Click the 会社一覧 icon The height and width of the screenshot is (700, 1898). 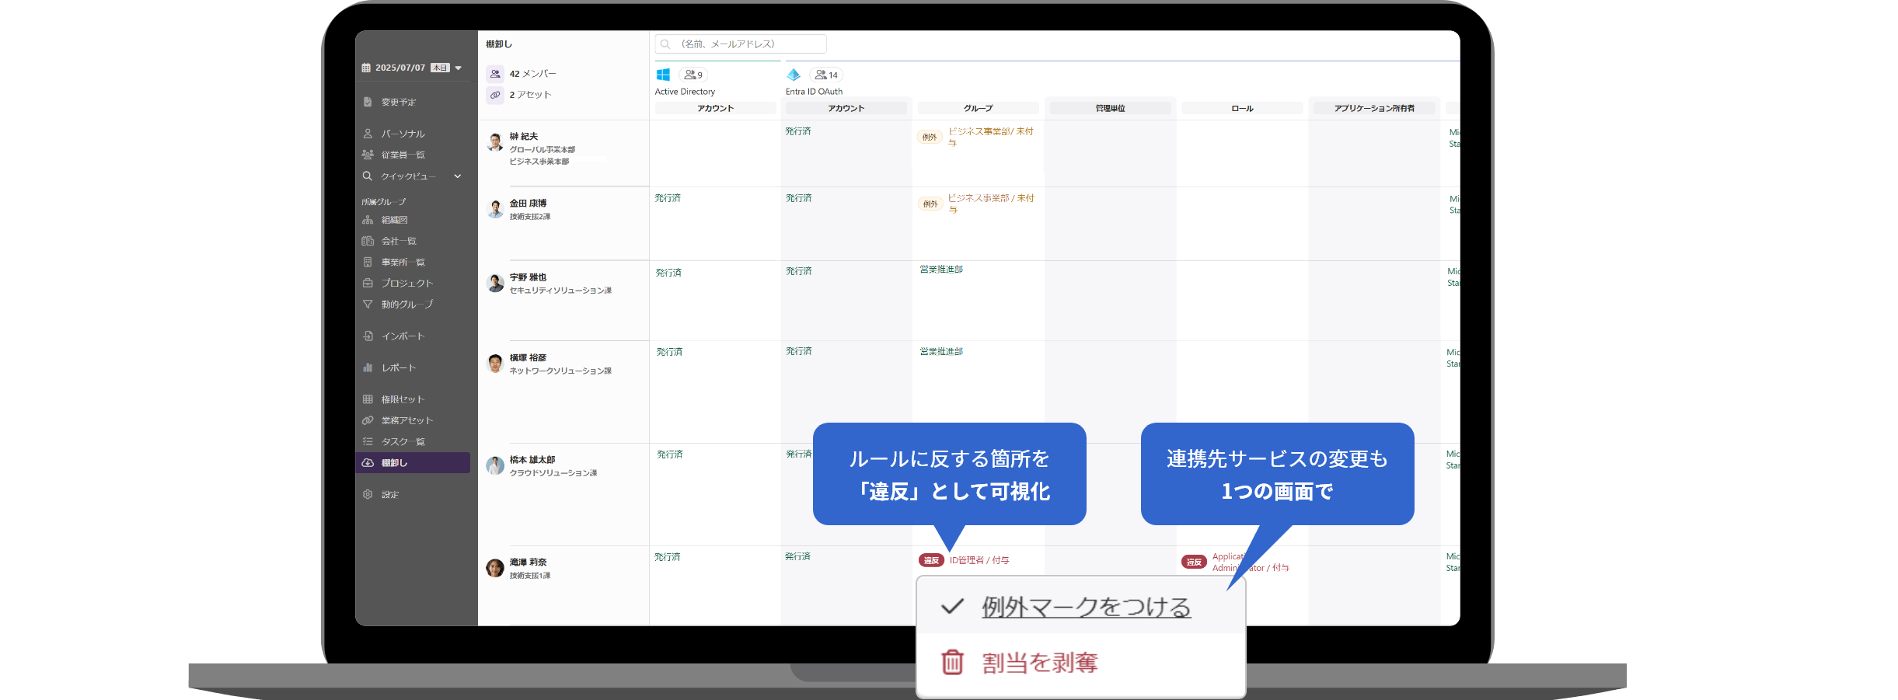pyautogui.click(x=368, y=240)
